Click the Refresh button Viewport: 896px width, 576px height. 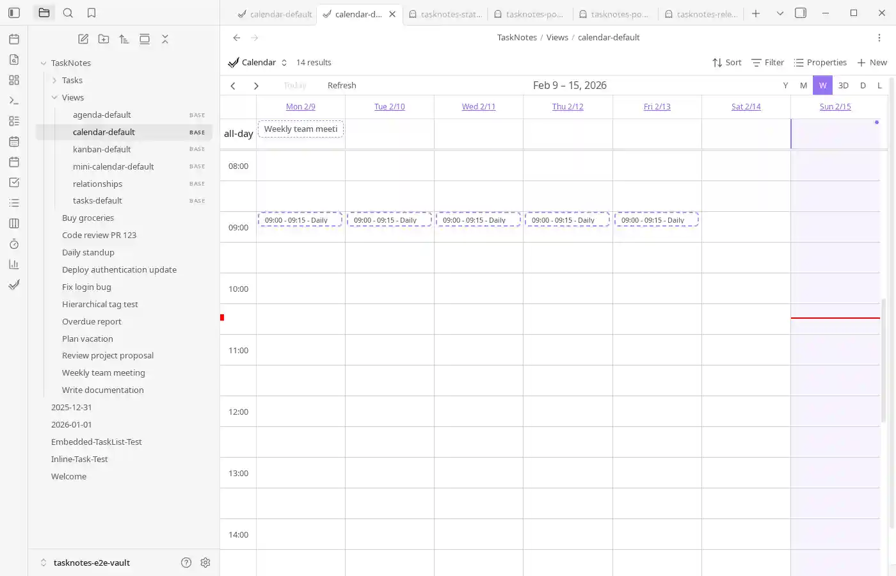pyautogui.click(x=341, y=85)
